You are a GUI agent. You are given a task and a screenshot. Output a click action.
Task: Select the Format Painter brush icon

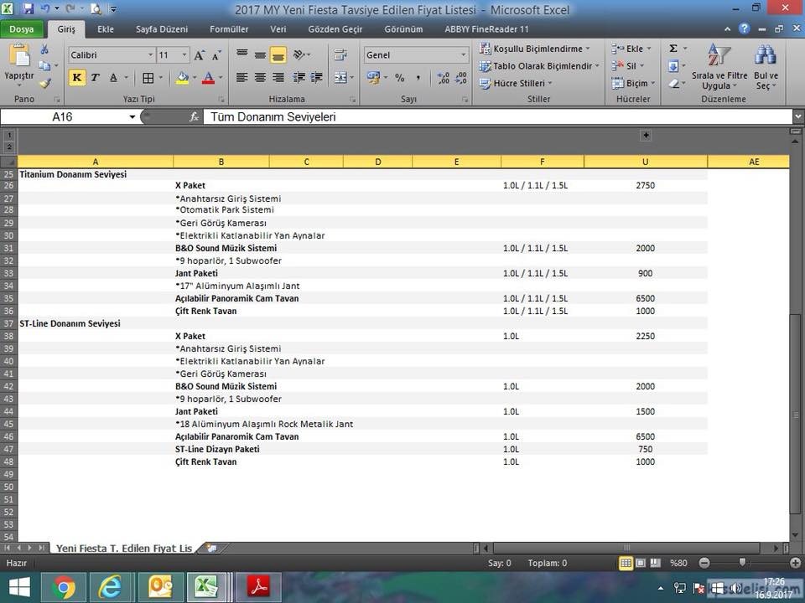[x=45, y=82]
